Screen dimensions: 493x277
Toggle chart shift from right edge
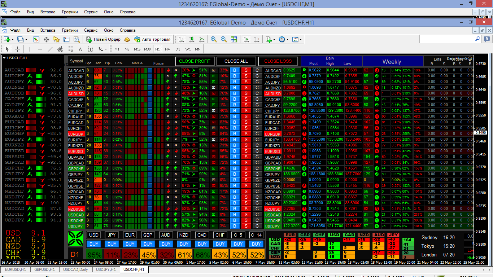[x=257, y=39]
